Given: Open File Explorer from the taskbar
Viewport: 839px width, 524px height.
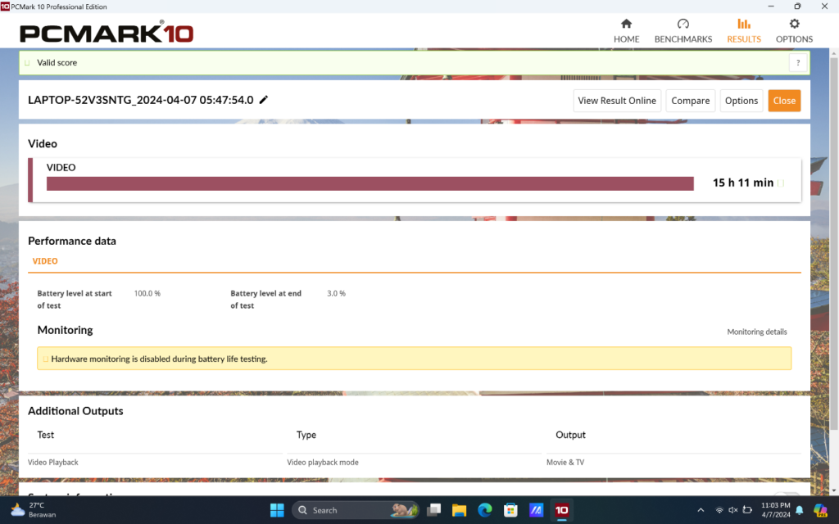Looking at the screenshot, I should tap(459, 510).
